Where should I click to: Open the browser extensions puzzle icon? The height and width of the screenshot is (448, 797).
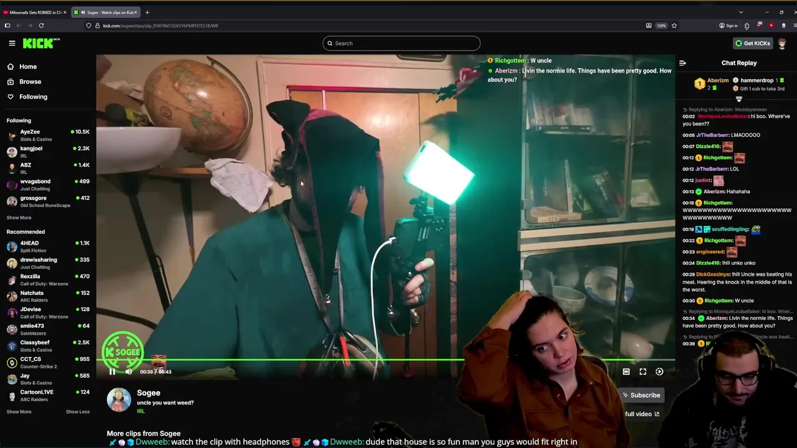click(747, 26)
